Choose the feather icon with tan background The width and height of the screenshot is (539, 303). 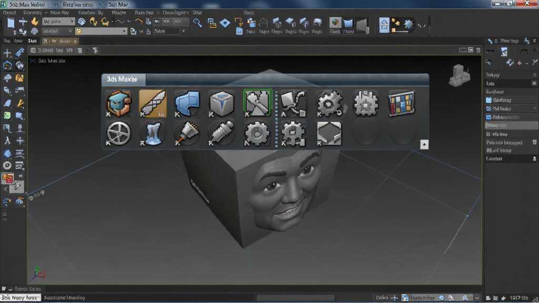point(153,104)
